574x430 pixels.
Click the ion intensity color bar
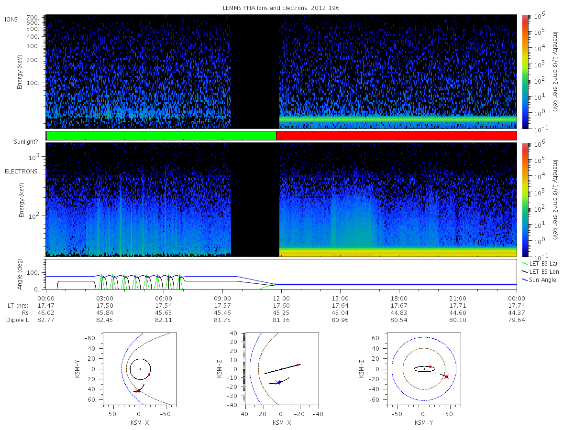coord(525,72)
